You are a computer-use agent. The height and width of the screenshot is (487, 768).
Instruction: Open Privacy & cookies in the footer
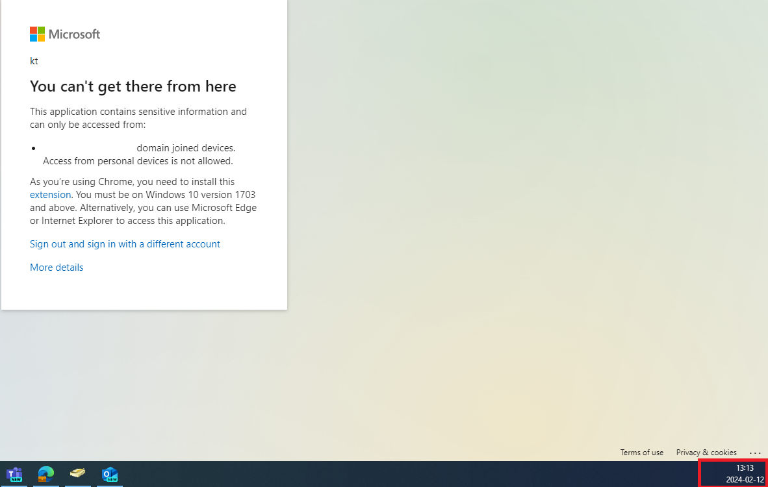coord(706,452)
